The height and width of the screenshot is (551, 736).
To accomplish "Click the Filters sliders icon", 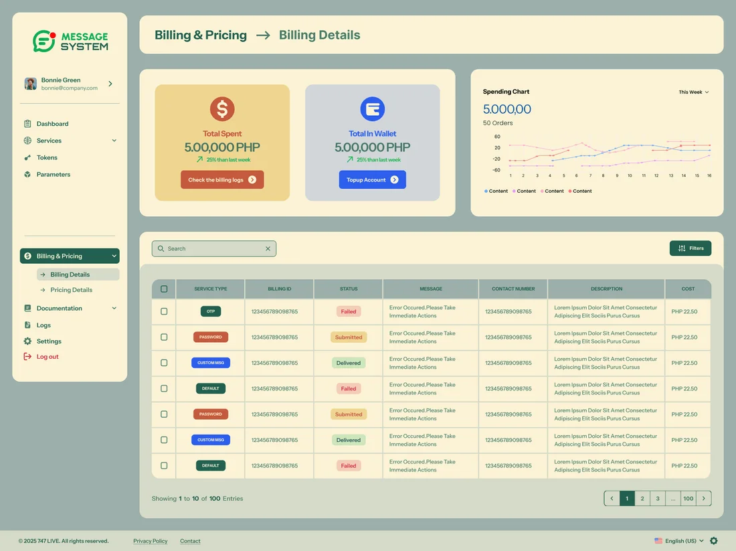I will 682,248.
